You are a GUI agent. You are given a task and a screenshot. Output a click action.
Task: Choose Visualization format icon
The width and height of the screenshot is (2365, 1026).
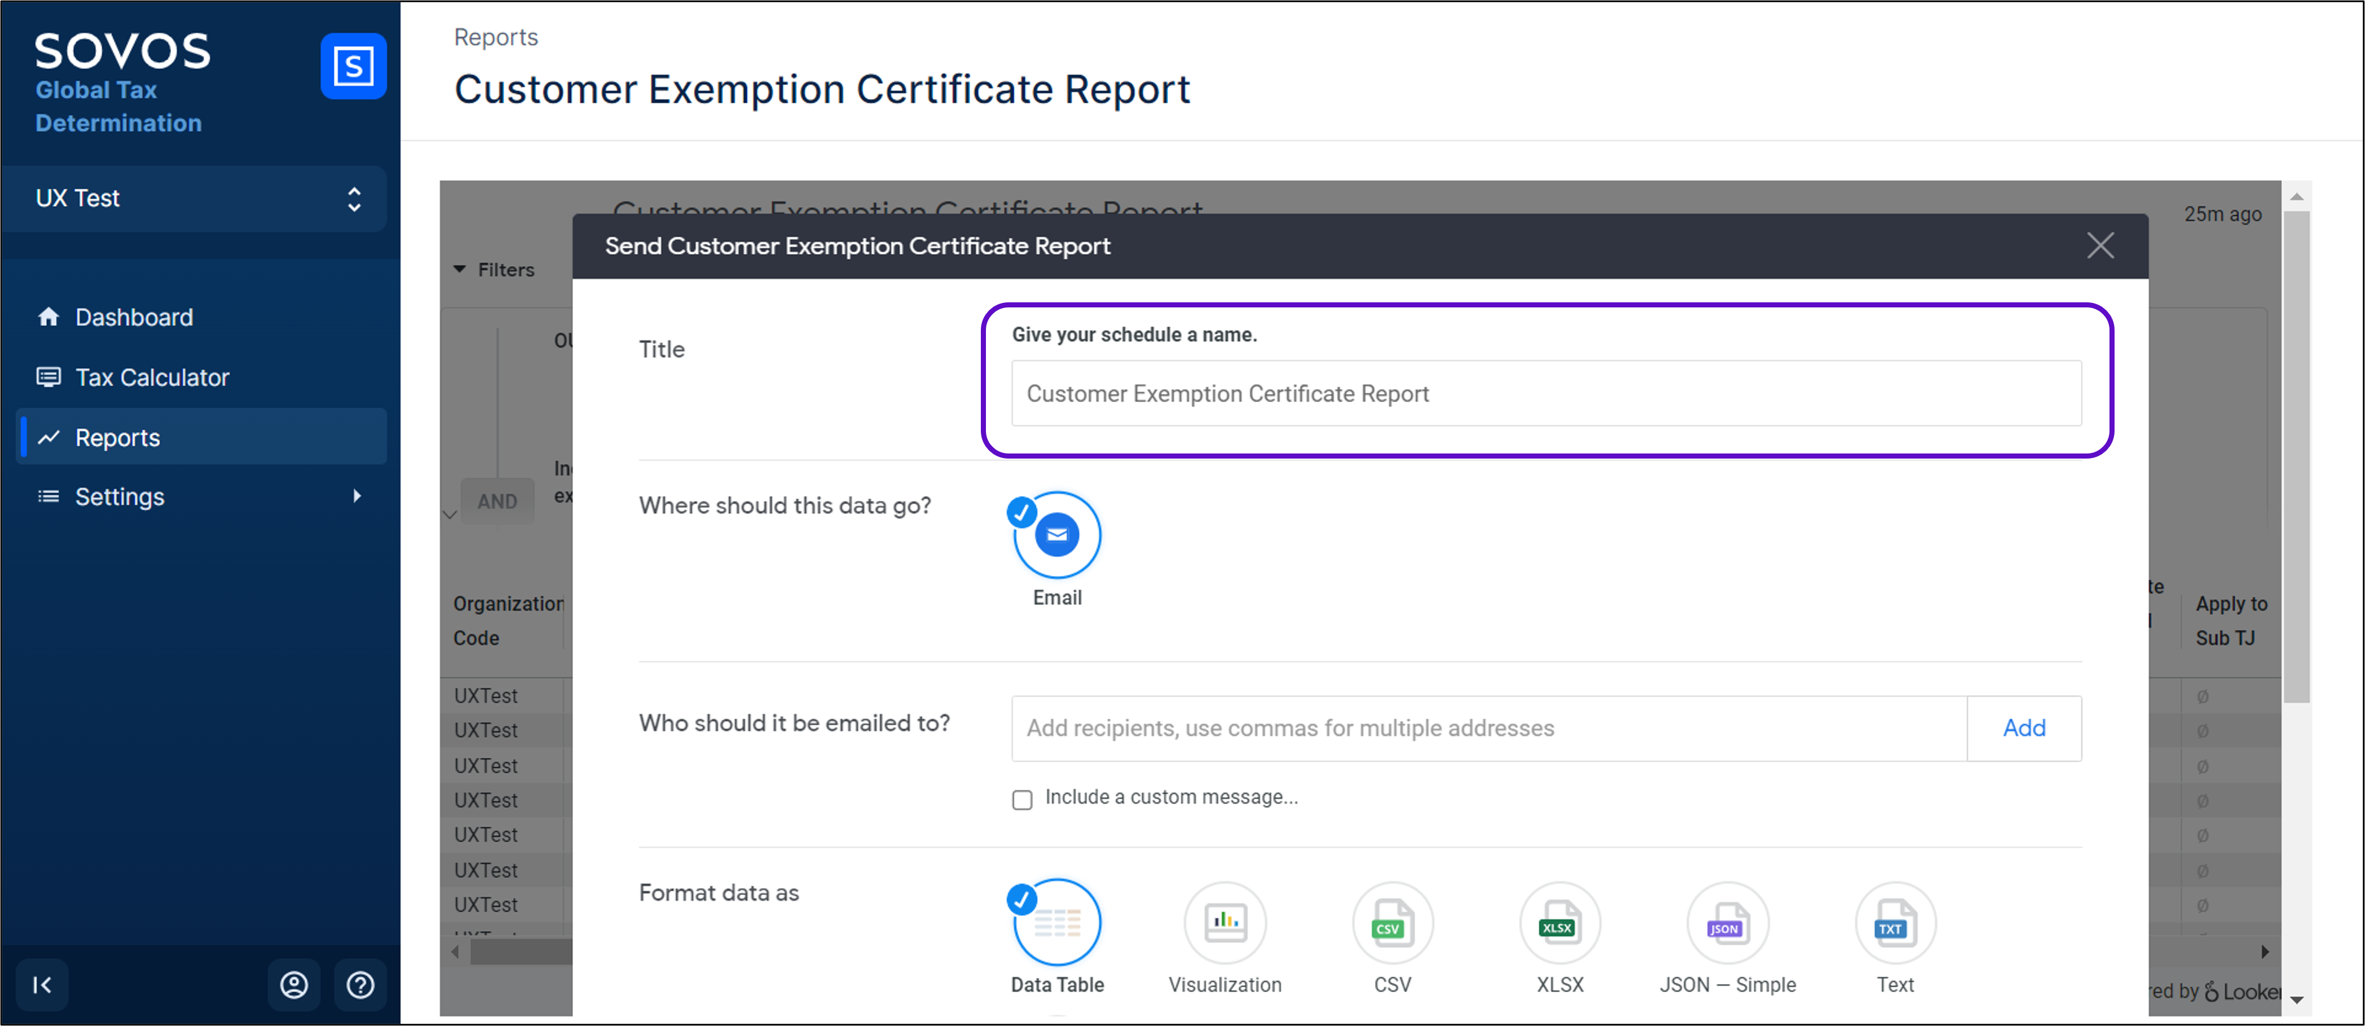coord(1225,923)
